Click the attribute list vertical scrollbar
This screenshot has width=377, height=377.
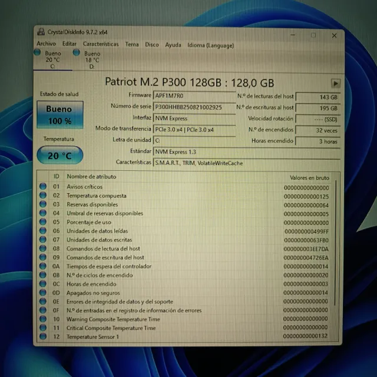click(x=338, y=247)
